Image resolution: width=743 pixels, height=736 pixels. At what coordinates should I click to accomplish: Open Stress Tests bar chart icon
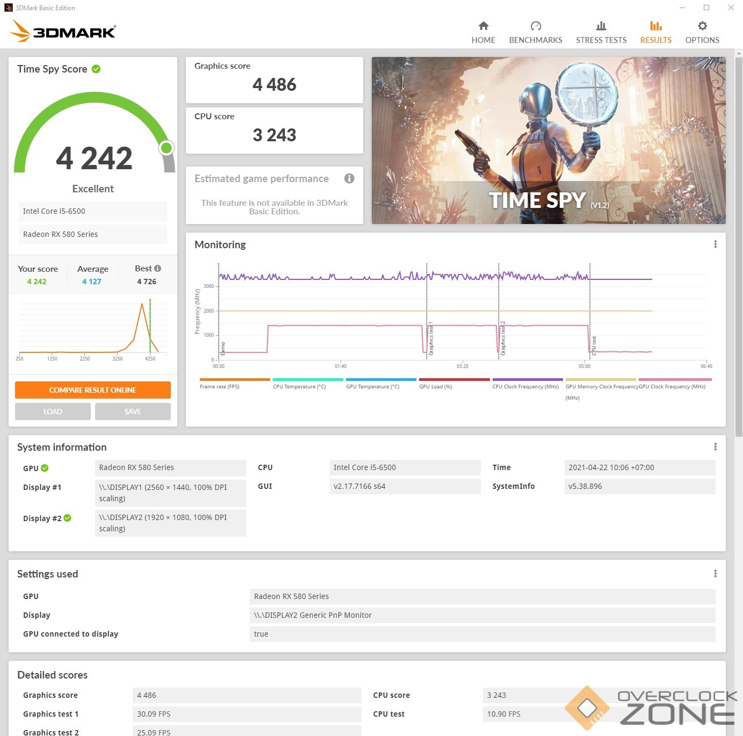click(601, 26)
